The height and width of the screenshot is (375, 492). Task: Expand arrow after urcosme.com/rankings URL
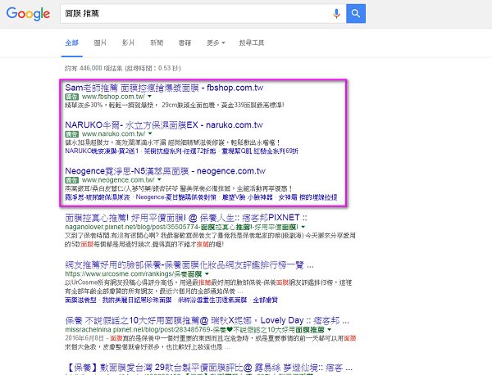pos(207,273)
